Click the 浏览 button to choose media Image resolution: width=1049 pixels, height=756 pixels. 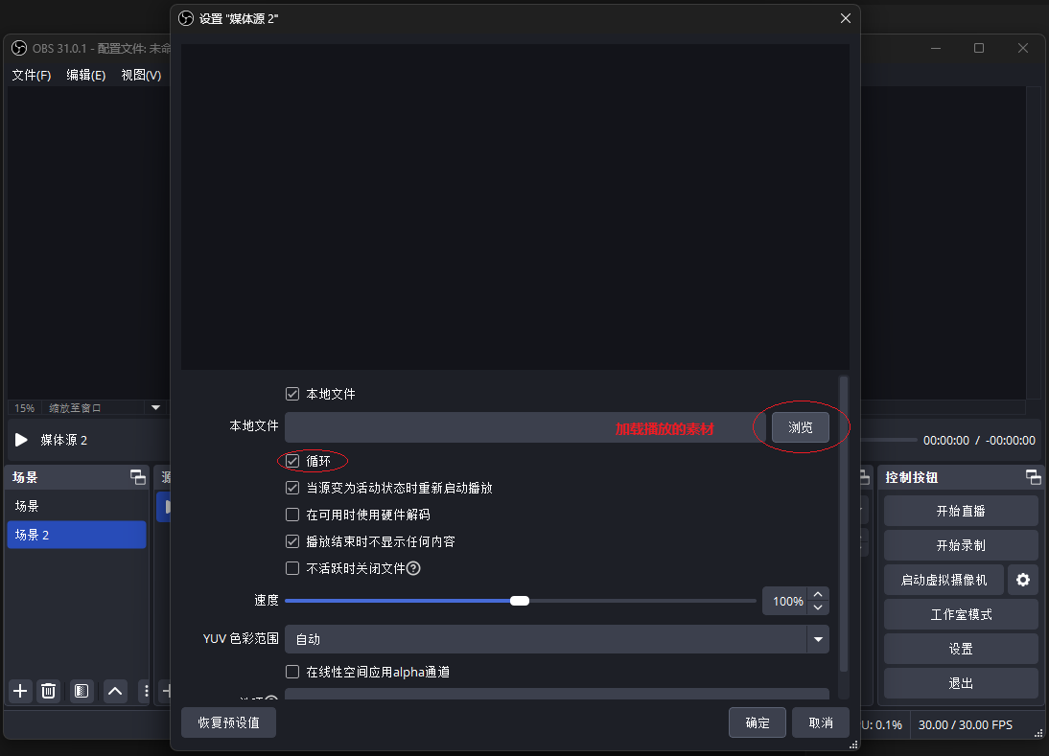click(x=800, y=427)
